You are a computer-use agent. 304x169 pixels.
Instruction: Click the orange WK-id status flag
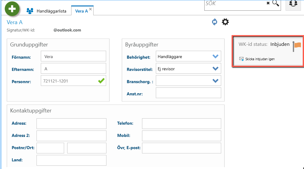click(297, 46)
